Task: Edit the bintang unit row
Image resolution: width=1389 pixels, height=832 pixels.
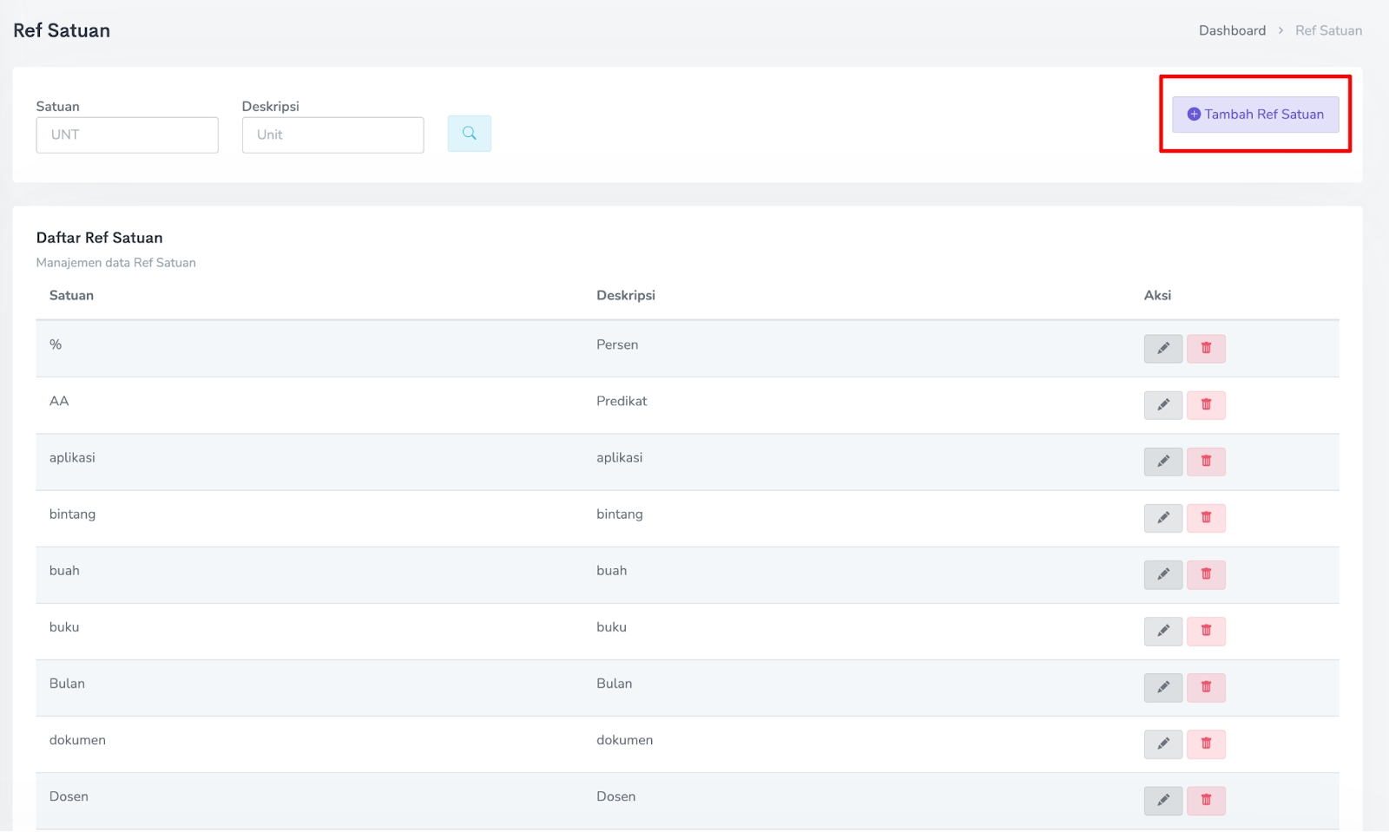Action: tap(1162, 518)
